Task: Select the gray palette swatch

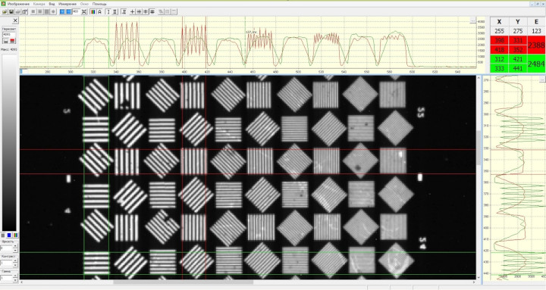Action: [3, 235]
